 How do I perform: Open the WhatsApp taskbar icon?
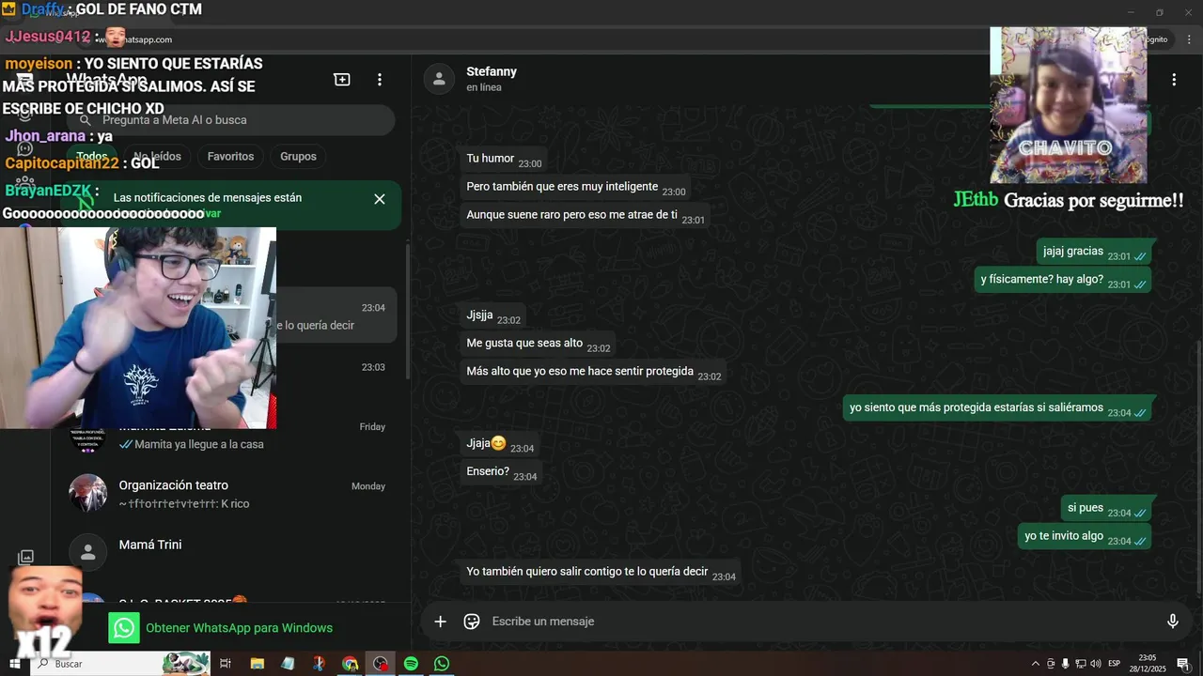coord(442,664)
